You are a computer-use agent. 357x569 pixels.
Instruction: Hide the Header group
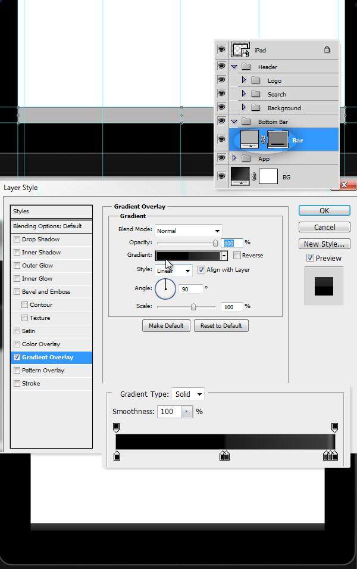point(221,66)
